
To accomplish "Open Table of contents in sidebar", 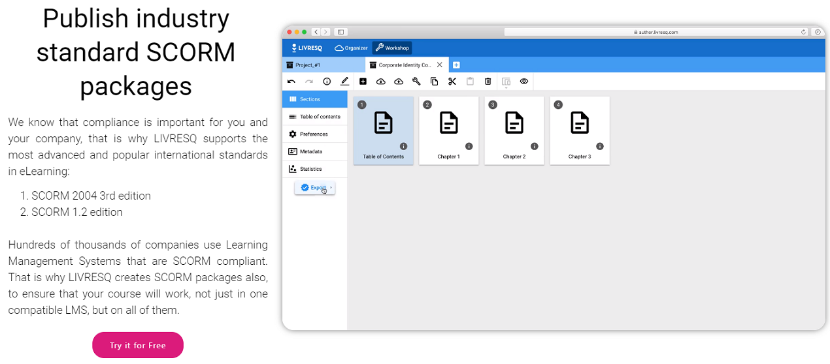I will 315,117.
